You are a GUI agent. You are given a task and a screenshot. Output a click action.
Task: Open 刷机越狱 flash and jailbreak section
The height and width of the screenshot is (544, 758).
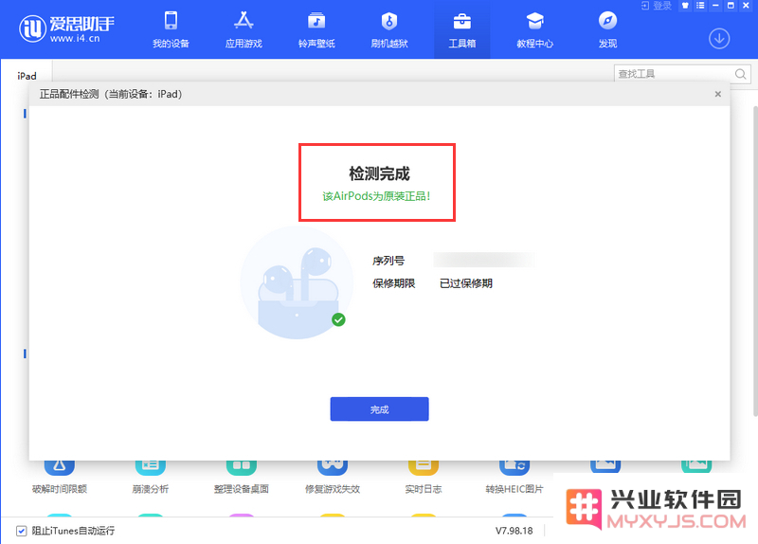[x=389, y=29]
